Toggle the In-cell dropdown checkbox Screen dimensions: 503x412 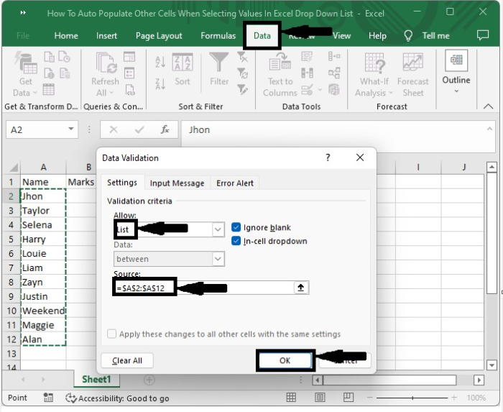236,241
